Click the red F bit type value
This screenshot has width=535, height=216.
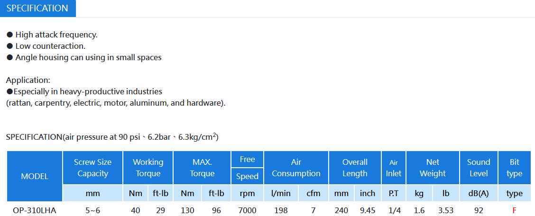pos(515,210)
